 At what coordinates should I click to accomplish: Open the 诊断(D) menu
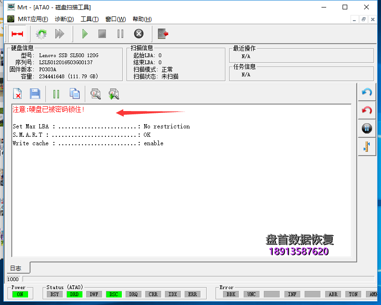click(x=64, y=19)
